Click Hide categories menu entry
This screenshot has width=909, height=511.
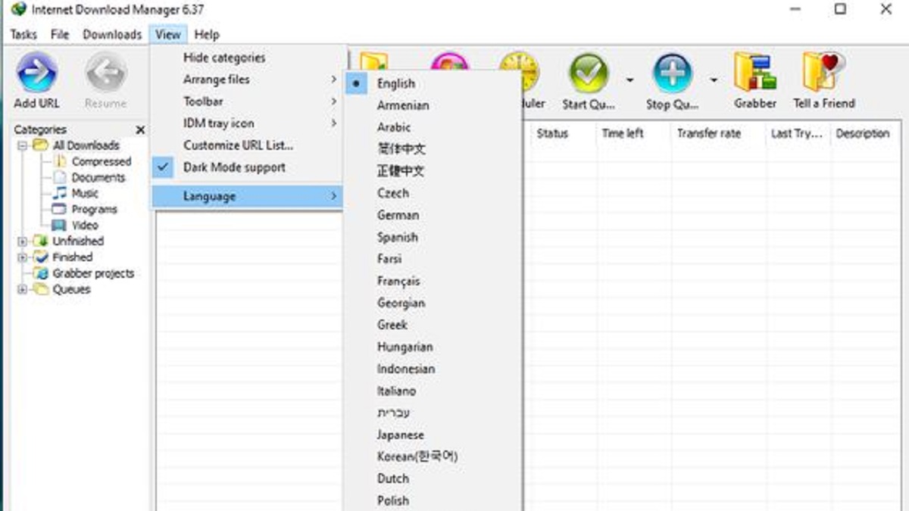[224, 58]
